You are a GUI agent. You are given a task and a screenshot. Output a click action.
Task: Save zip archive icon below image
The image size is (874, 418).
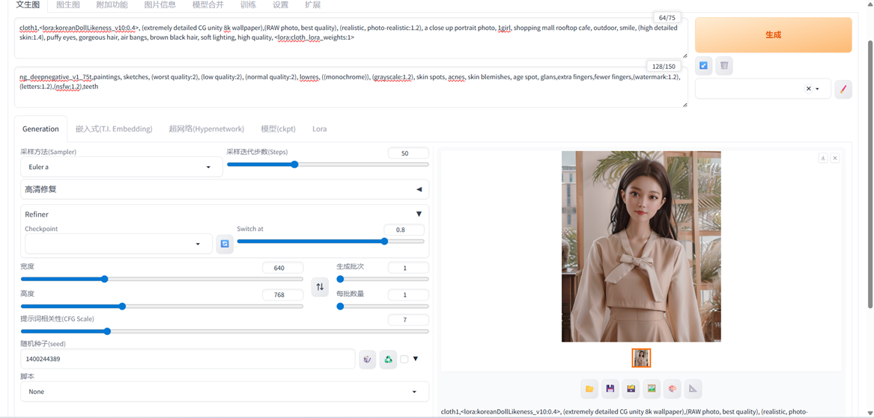tap(631, 389)
